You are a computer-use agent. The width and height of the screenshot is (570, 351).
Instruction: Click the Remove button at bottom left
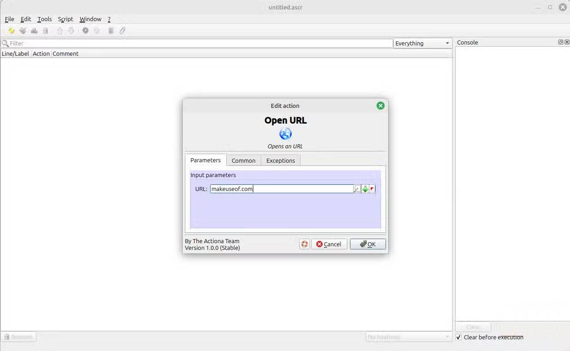pyautogui.click(x=18, y=337)
